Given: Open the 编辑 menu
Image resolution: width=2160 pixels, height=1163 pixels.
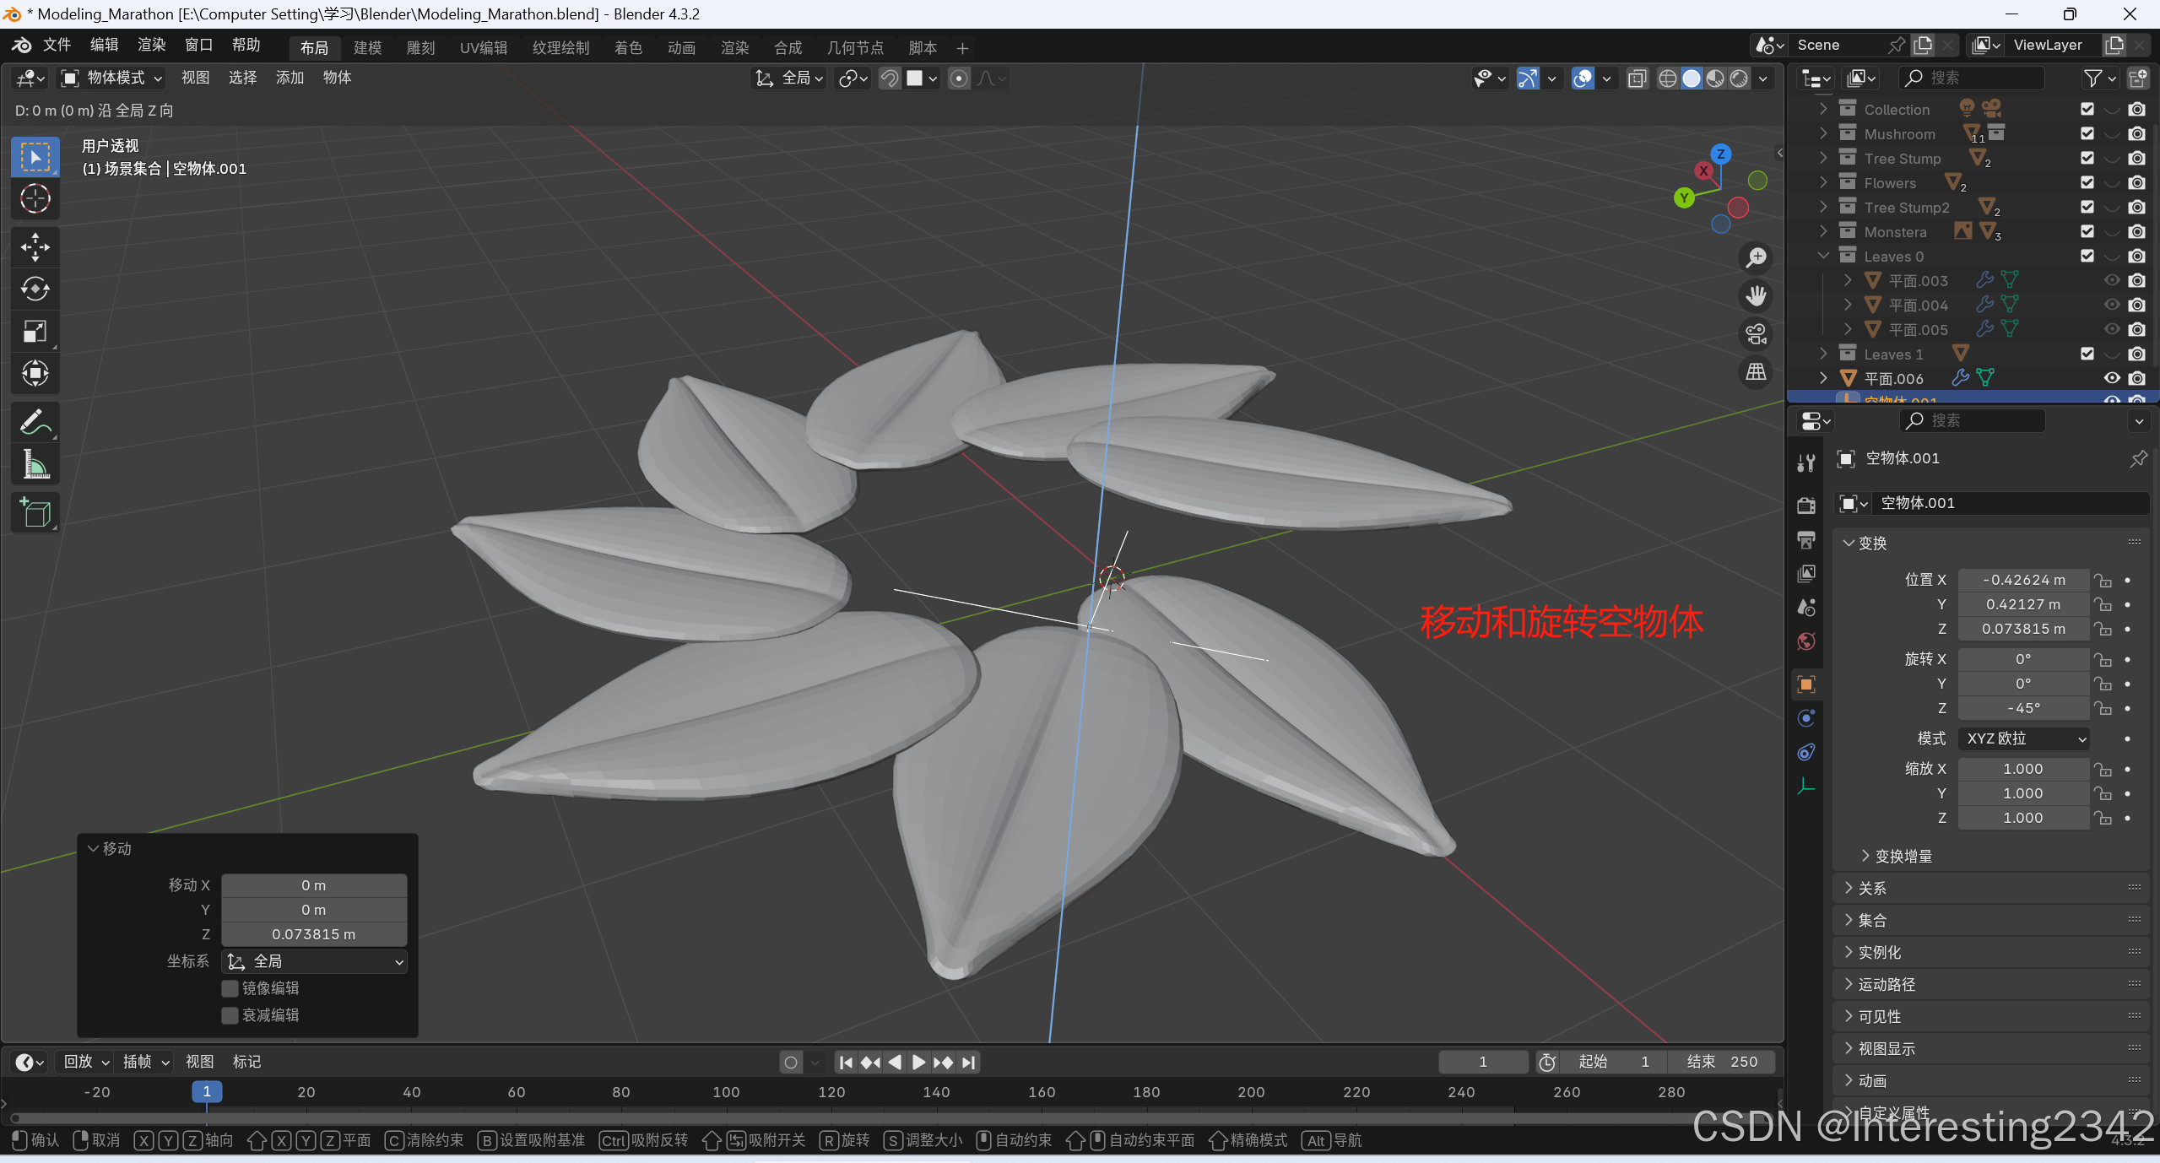Looking at the screenshot, I should point(104,45).
